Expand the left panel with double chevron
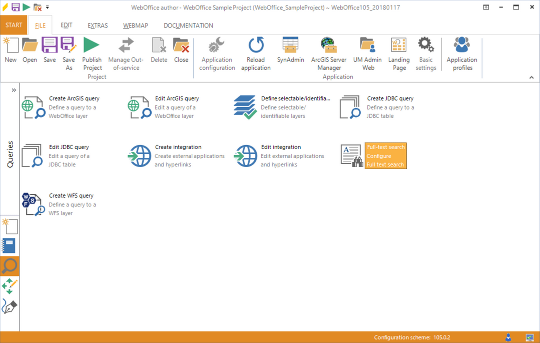The height and width of the screenshot is (343, 540). [x=14, y=90]
